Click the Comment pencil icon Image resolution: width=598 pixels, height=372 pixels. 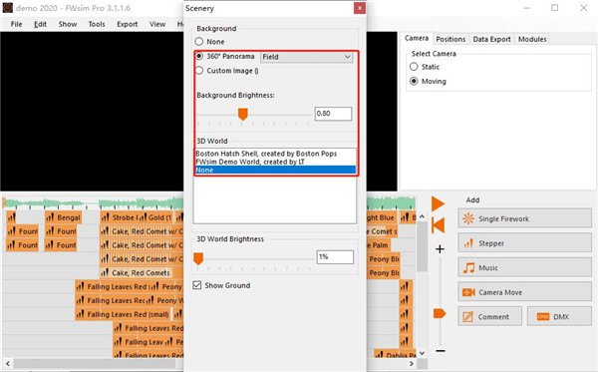click(x=468, y=317)
